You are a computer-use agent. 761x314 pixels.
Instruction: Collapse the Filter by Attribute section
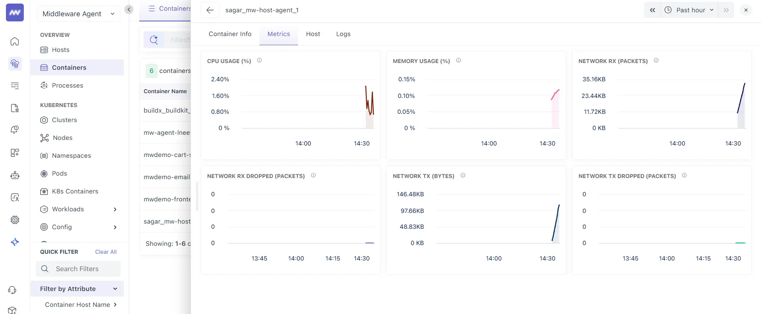pos(115,289)
